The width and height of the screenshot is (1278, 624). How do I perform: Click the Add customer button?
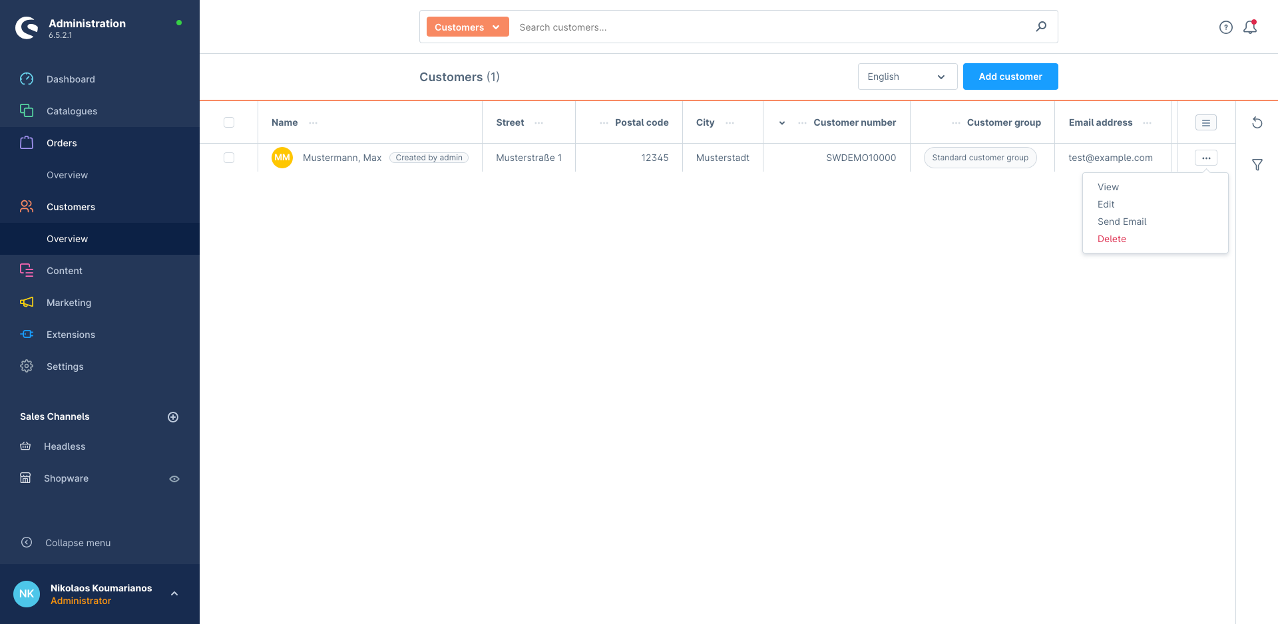tap(1010, 77)
